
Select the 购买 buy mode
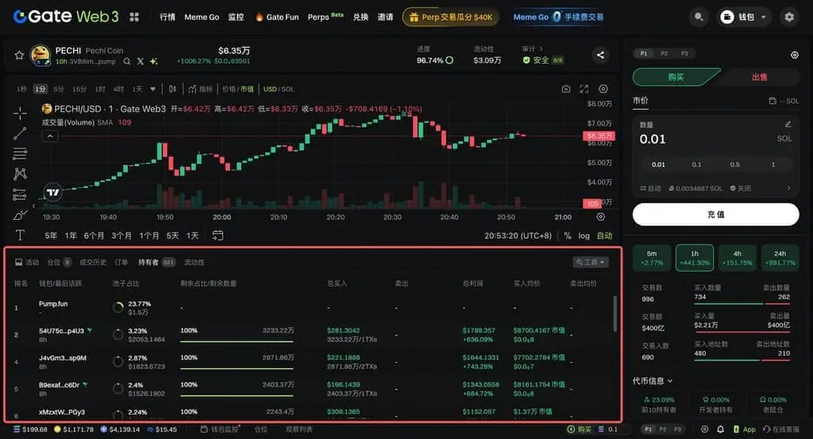(x=676, y=77)
